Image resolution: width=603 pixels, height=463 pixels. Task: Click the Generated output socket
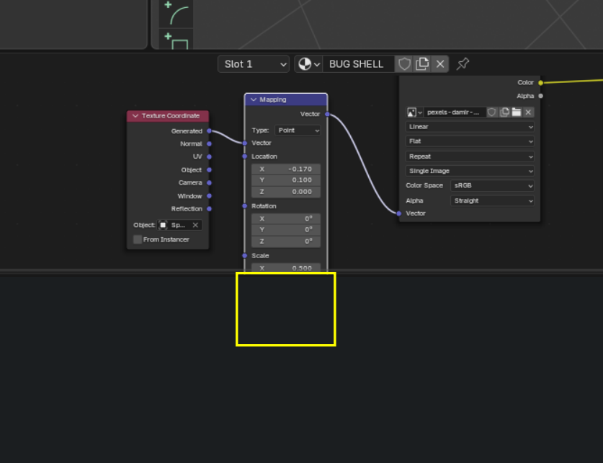[209, 131]
